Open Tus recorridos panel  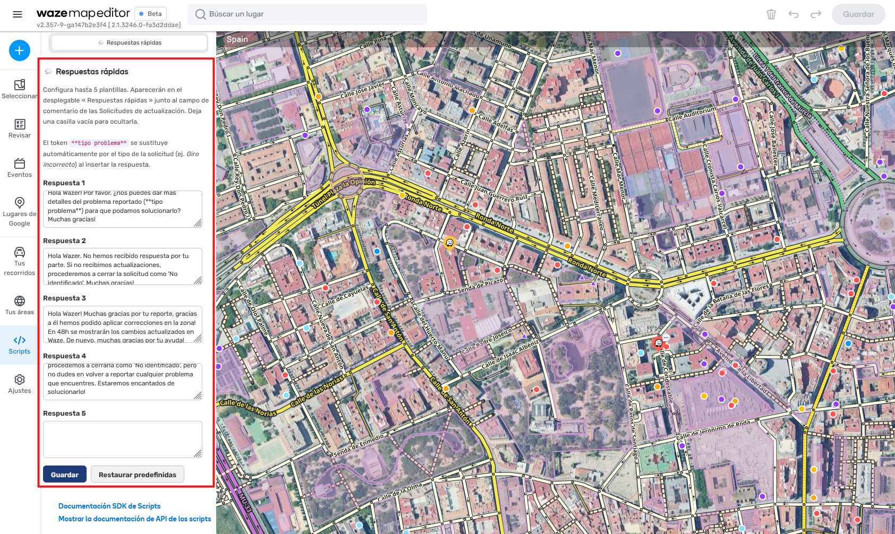(x=20, y=261)
